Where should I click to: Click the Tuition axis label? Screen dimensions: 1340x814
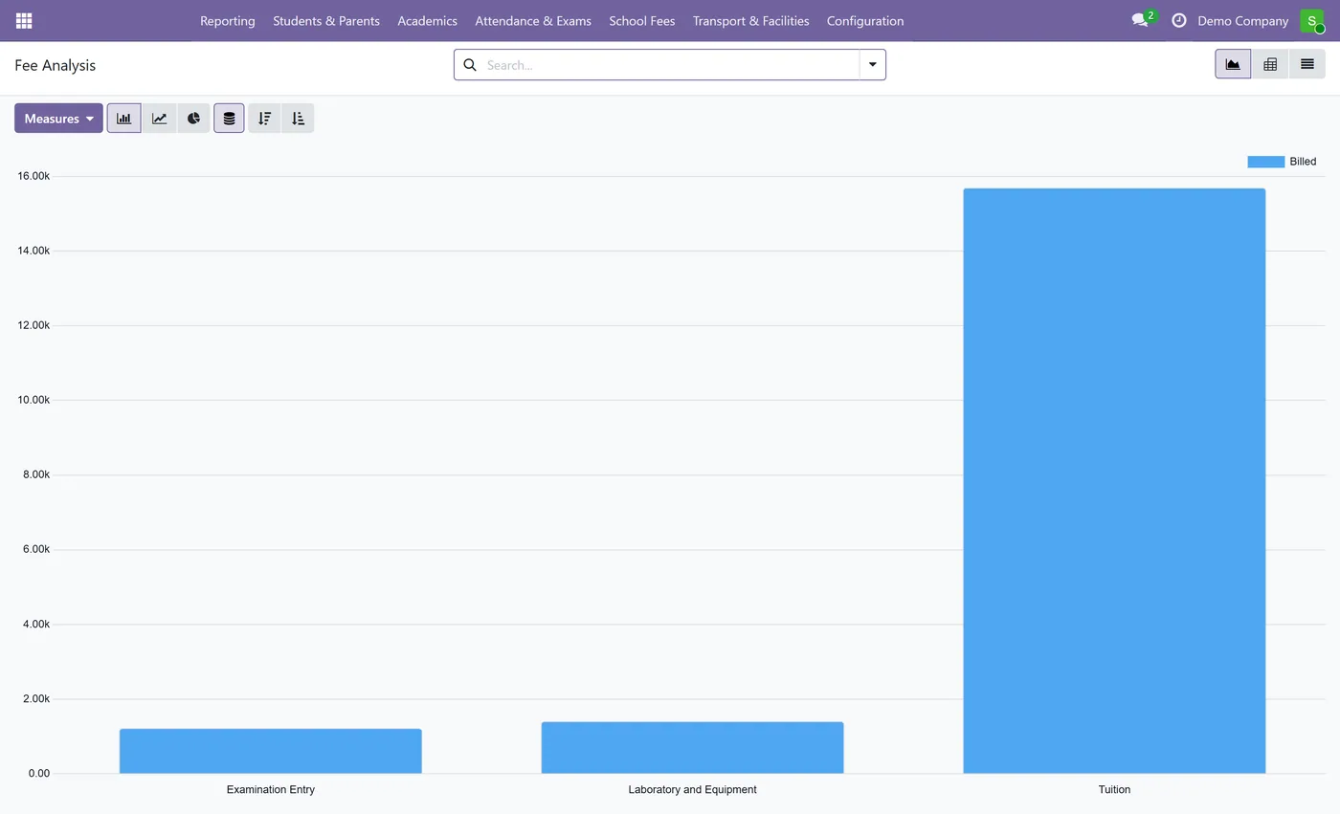(x=1114, y=789)
